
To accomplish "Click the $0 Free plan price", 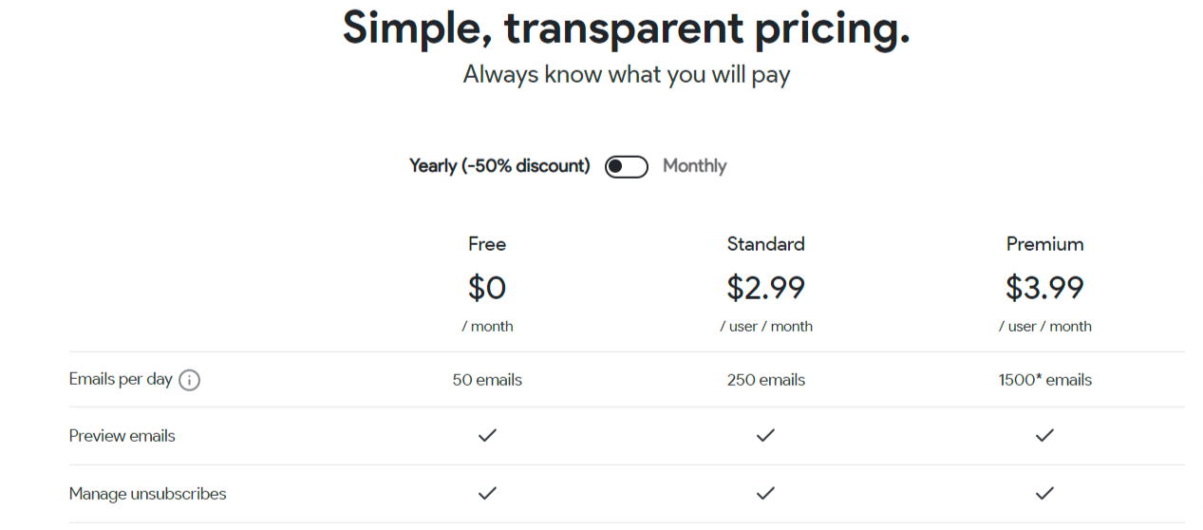I will tap(487, 287).
